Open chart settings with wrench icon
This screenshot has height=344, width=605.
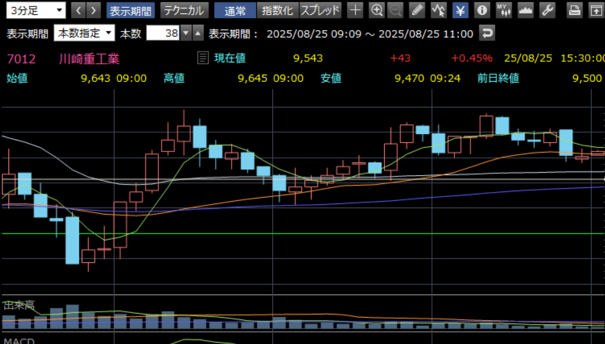547,10
